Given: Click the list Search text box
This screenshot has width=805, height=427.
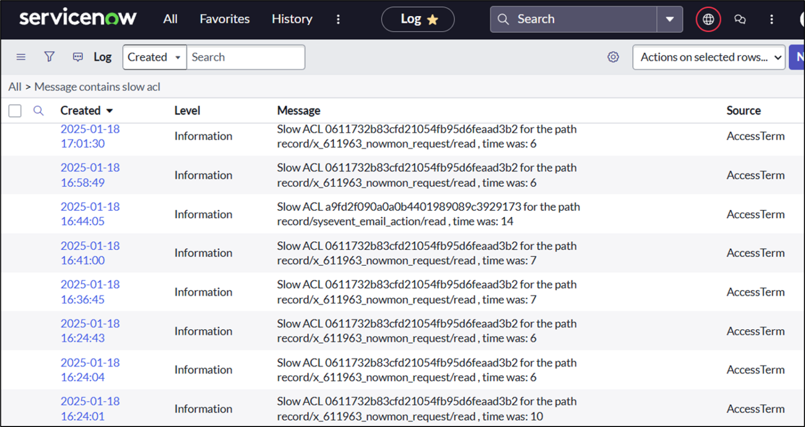Looking at the screenshot, I should pyautogui.click(x=246, y=57).
